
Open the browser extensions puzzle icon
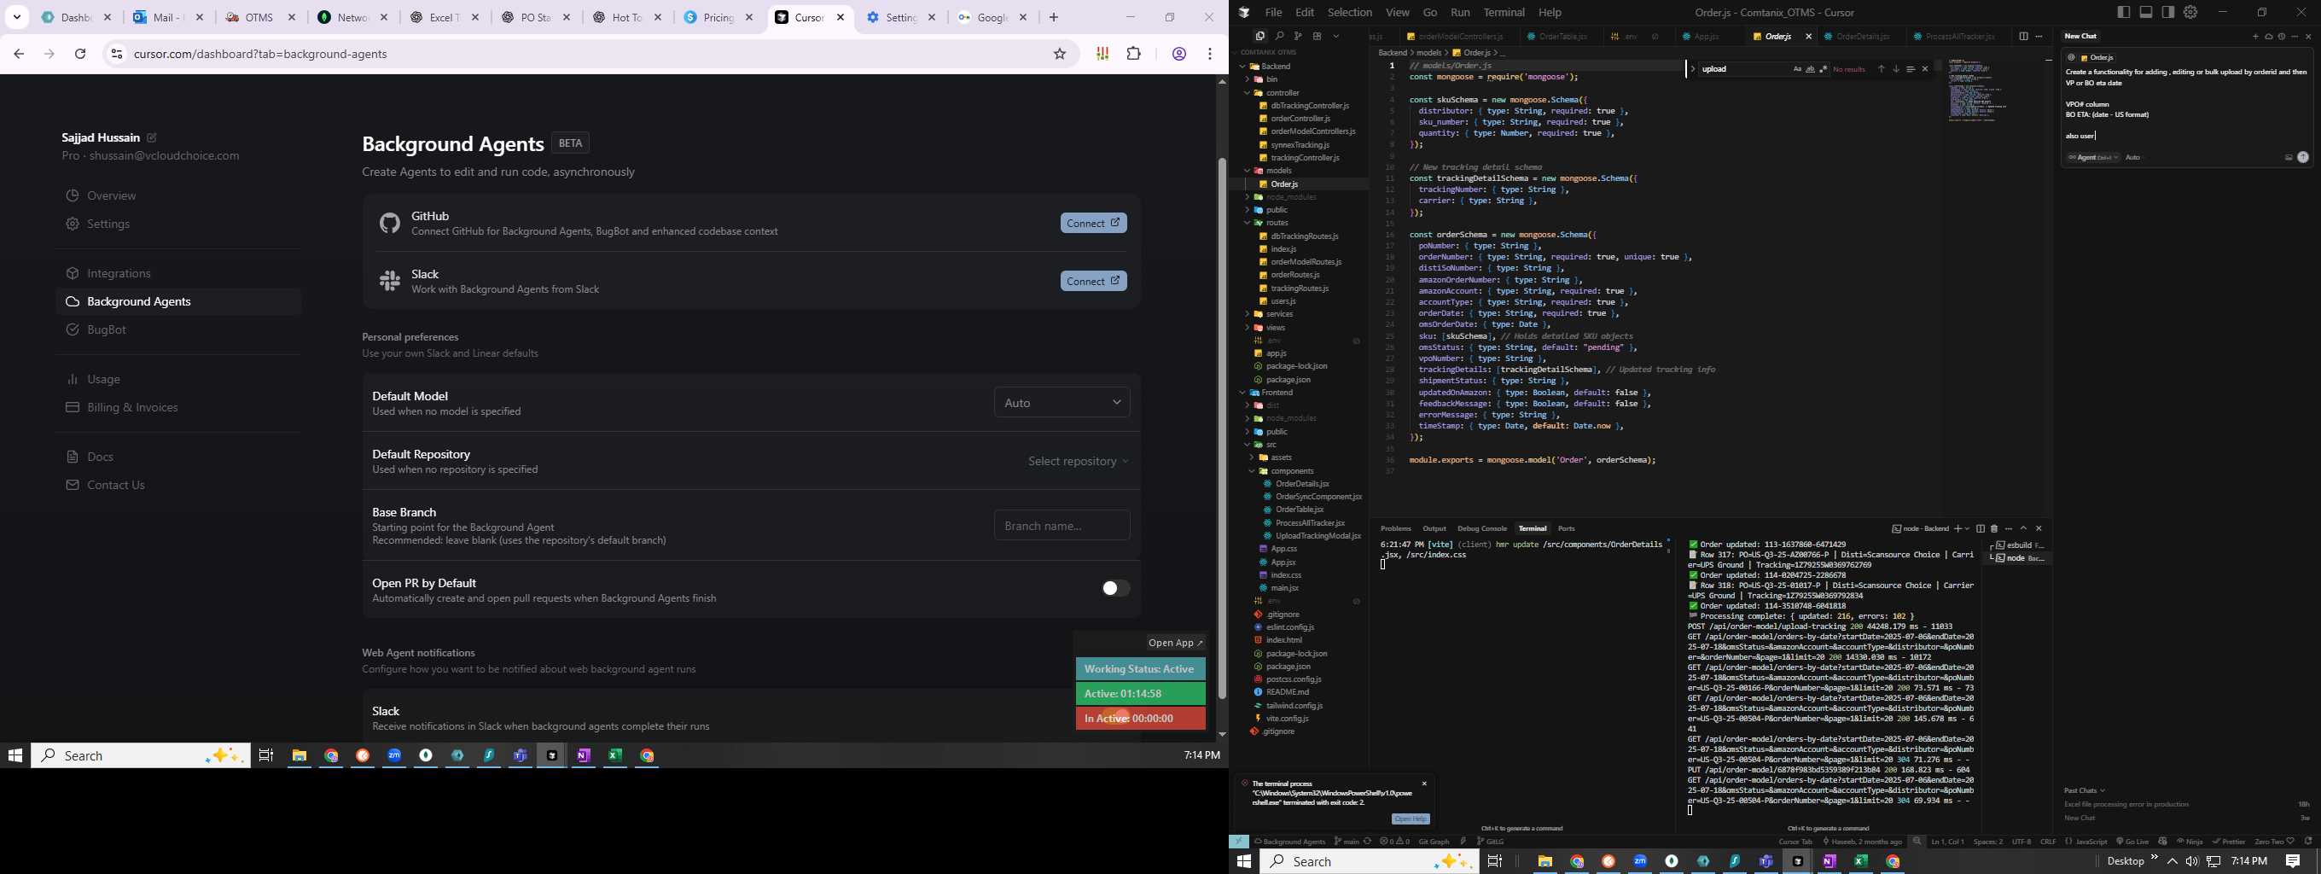click(x=1133, y=54)
